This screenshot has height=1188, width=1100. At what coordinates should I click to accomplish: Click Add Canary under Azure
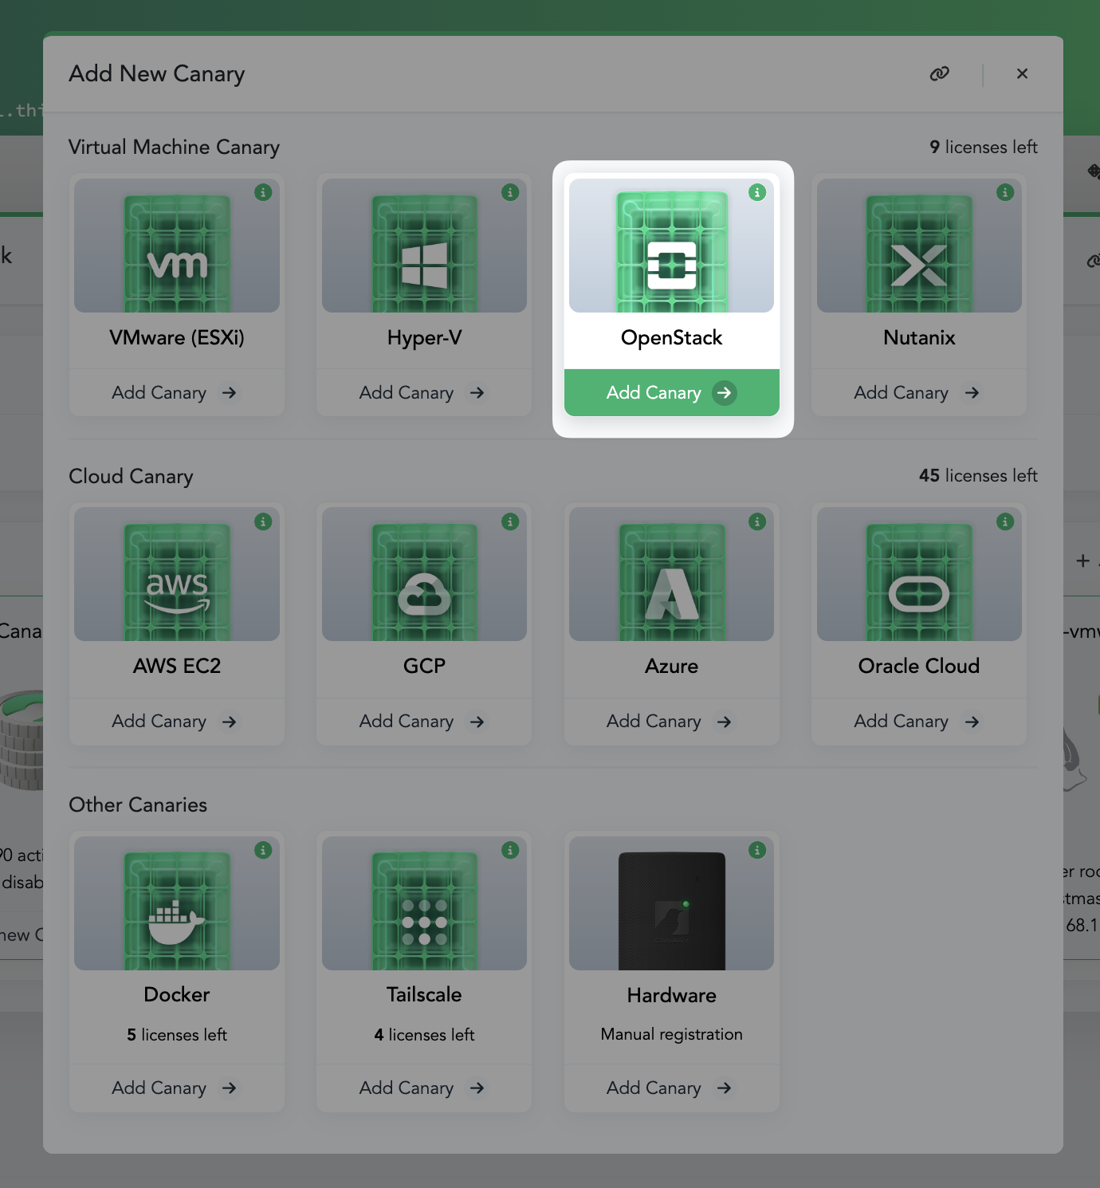pyautogui.click(x=670, y=722)
